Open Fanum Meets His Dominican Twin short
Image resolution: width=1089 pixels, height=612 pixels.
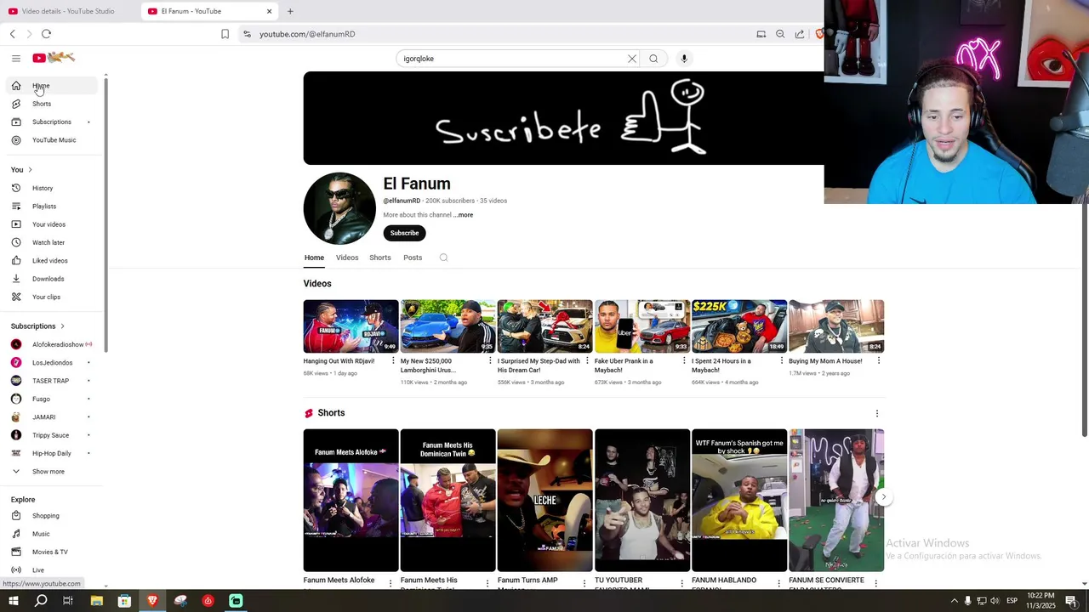448,501
